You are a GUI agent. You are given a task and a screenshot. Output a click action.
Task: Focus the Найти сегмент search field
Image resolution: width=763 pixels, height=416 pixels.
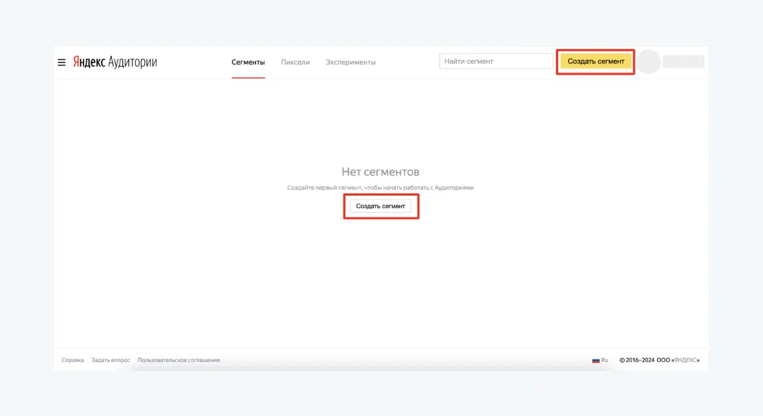[497, 61]
